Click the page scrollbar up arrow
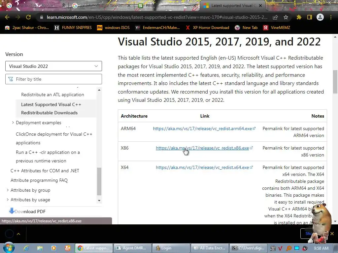338x253 pixels. tap(335, 37)
